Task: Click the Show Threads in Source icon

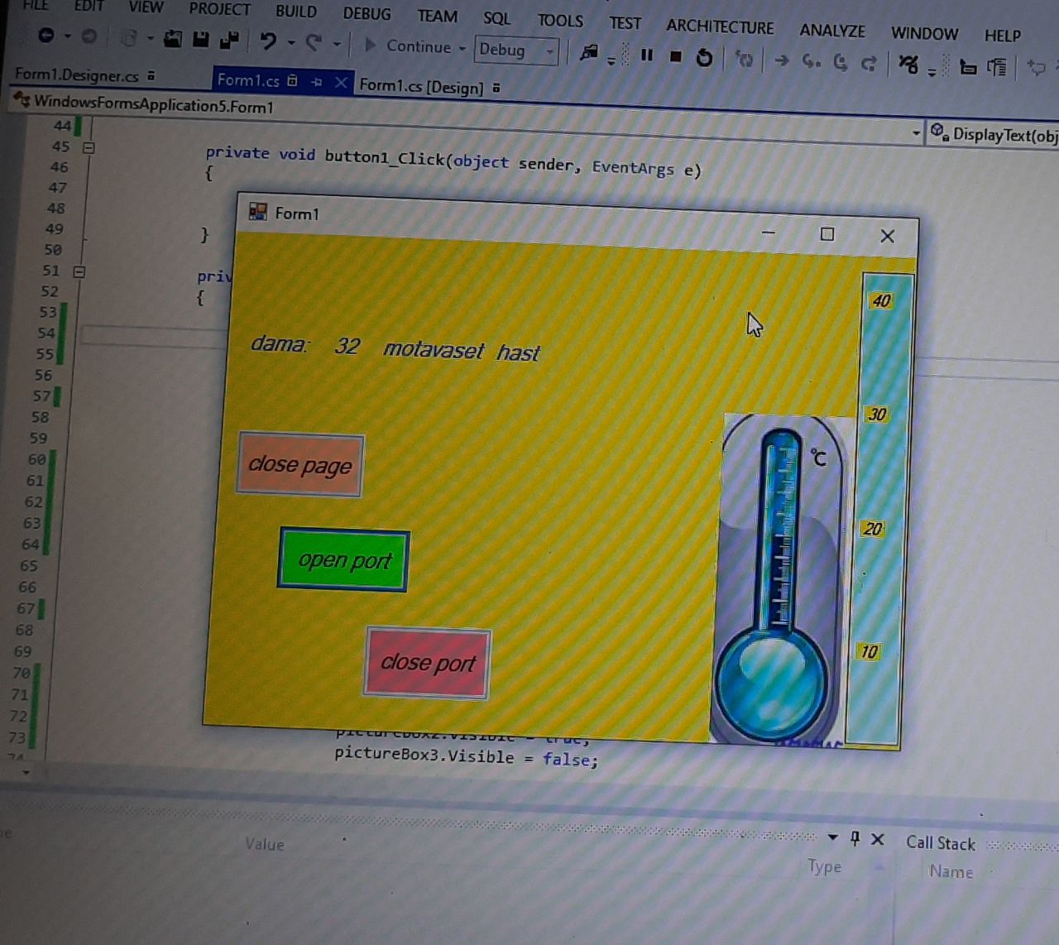Action: pyautogui.click(x=967, y=66)
